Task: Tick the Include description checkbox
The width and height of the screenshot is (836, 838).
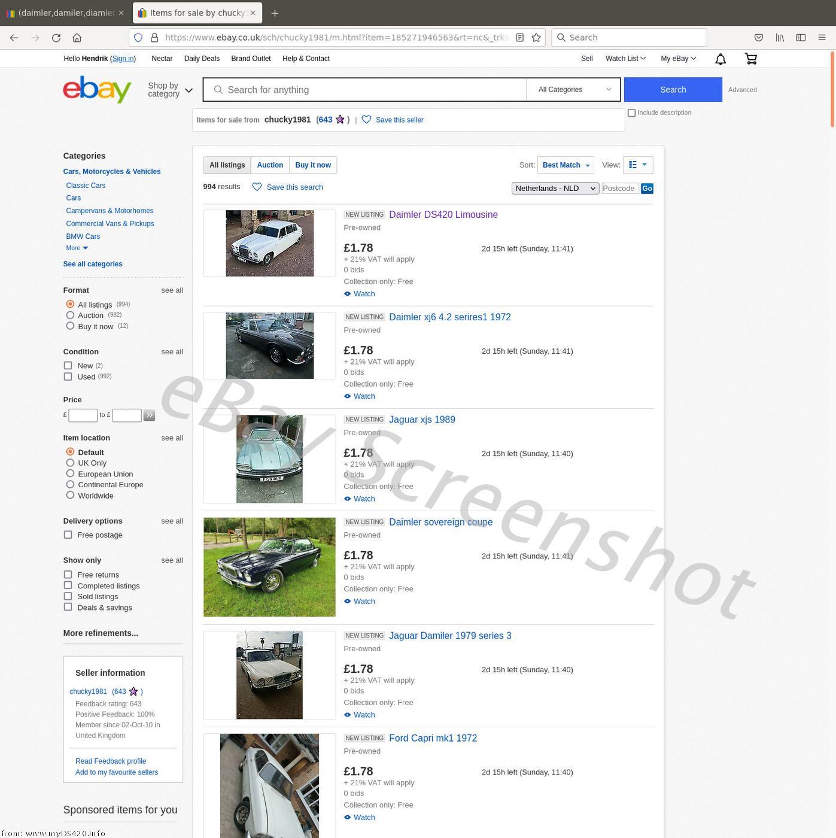Action: point(631,113)
